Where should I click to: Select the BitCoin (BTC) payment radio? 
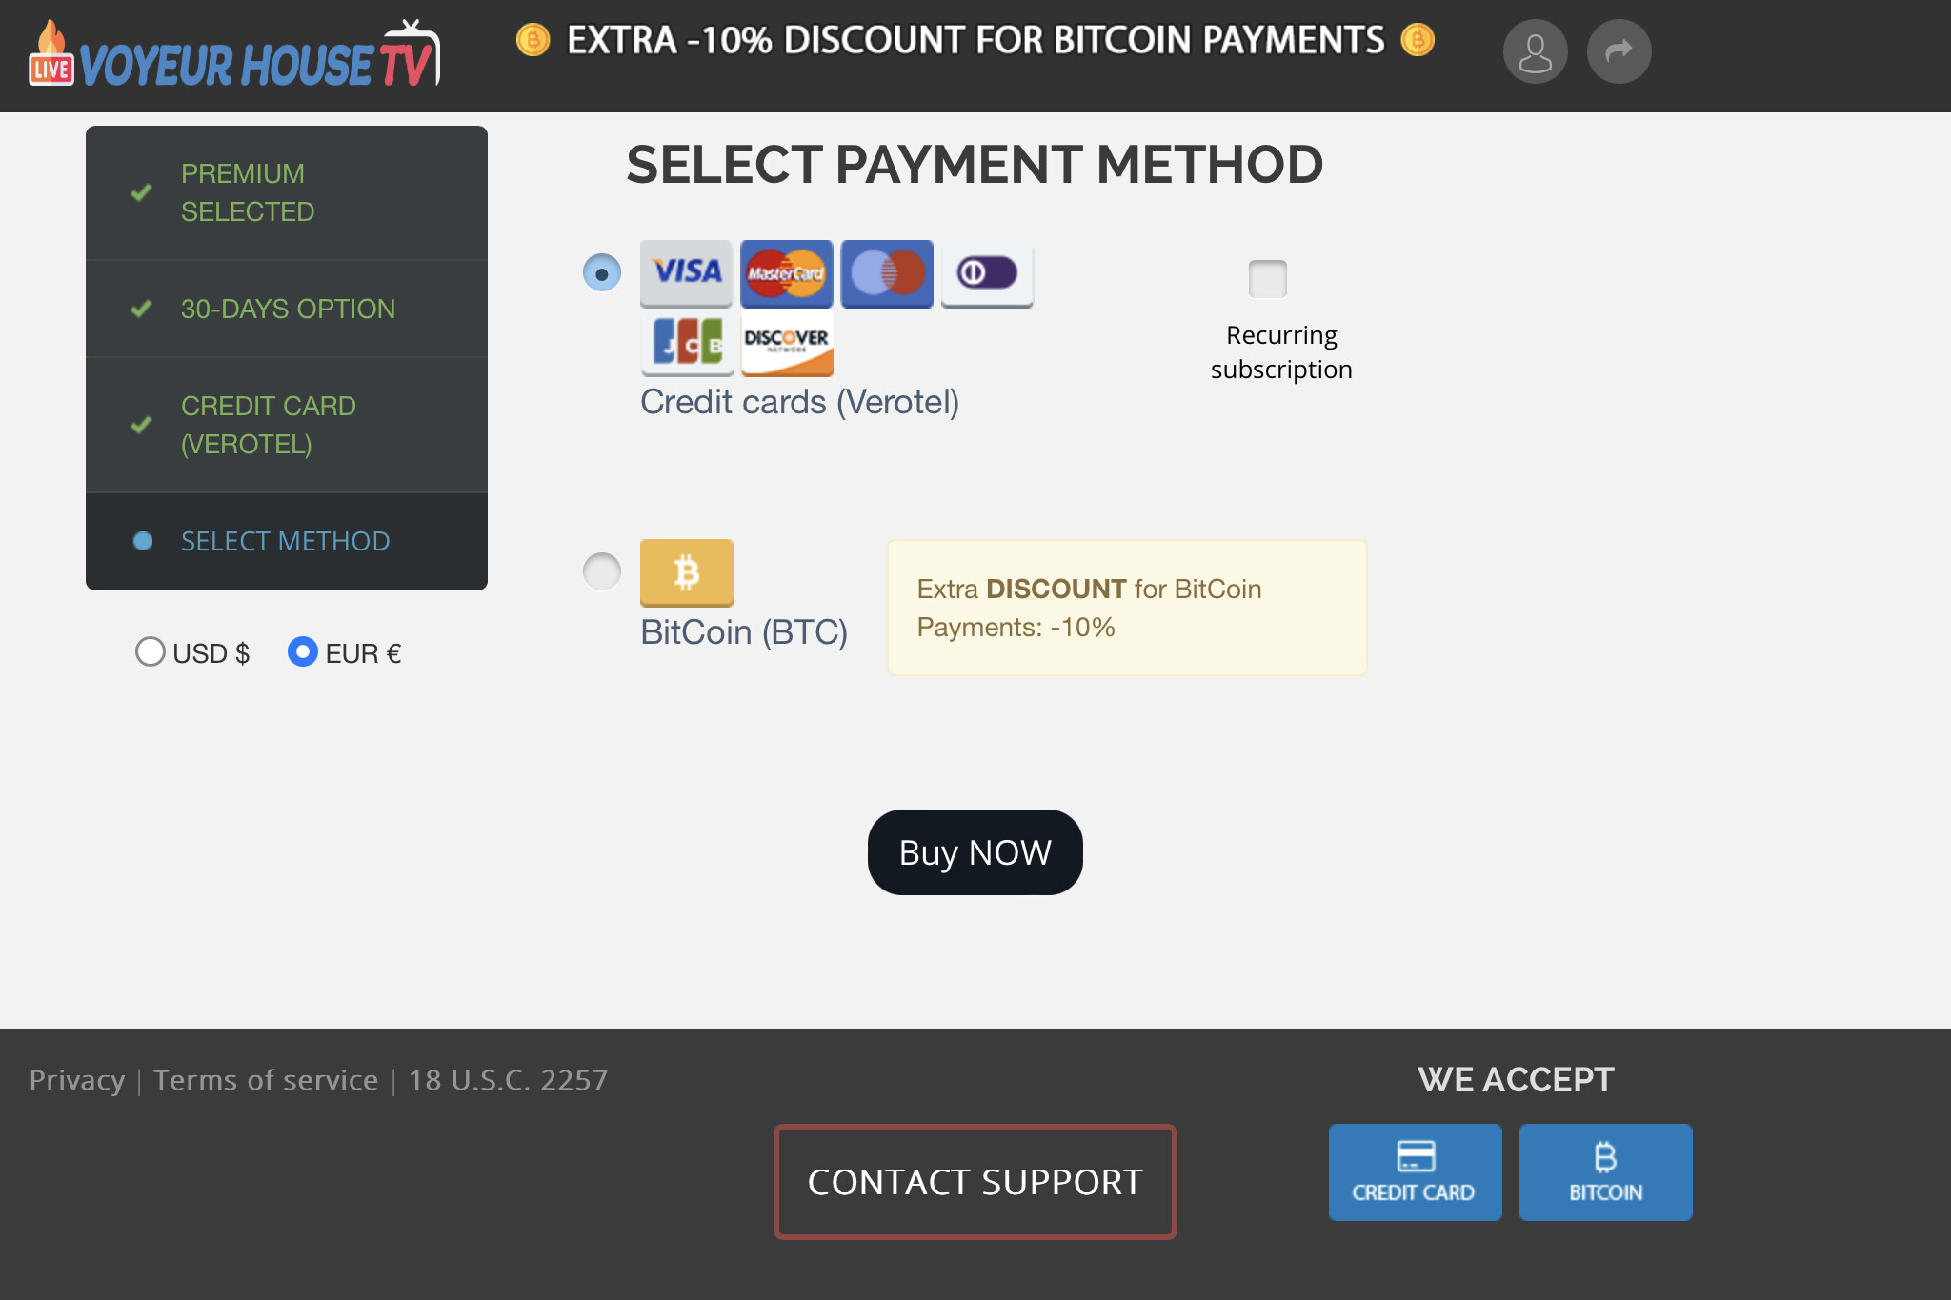coord(601,571)
